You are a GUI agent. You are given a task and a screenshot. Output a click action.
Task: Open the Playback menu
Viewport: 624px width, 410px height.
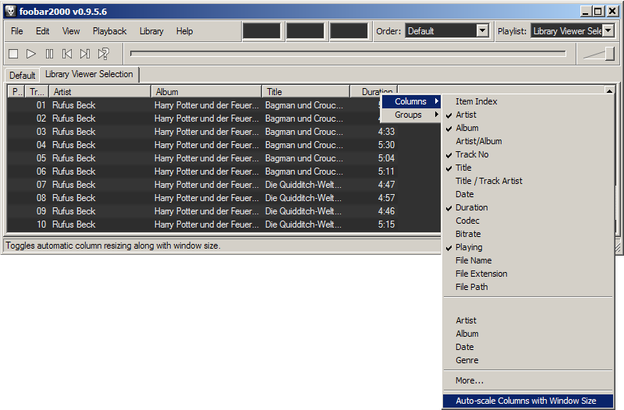point(109,31)
